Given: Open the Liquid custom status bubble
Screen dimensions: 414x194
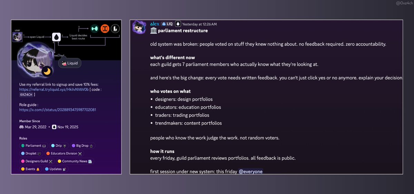Looking at the screenshot, I should point(70,63).
